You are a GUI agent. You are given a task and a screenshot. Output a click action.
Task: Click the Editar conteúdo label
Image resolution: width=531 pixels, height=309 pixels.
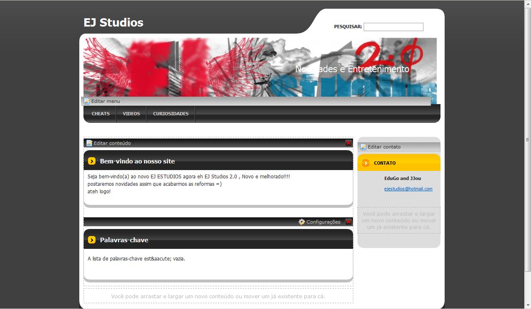click(x=112, y=143)
